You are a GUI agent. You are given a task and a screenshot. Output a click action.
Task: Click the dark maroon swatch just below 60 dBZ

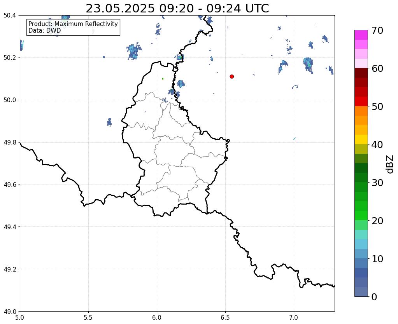(361, 73)
